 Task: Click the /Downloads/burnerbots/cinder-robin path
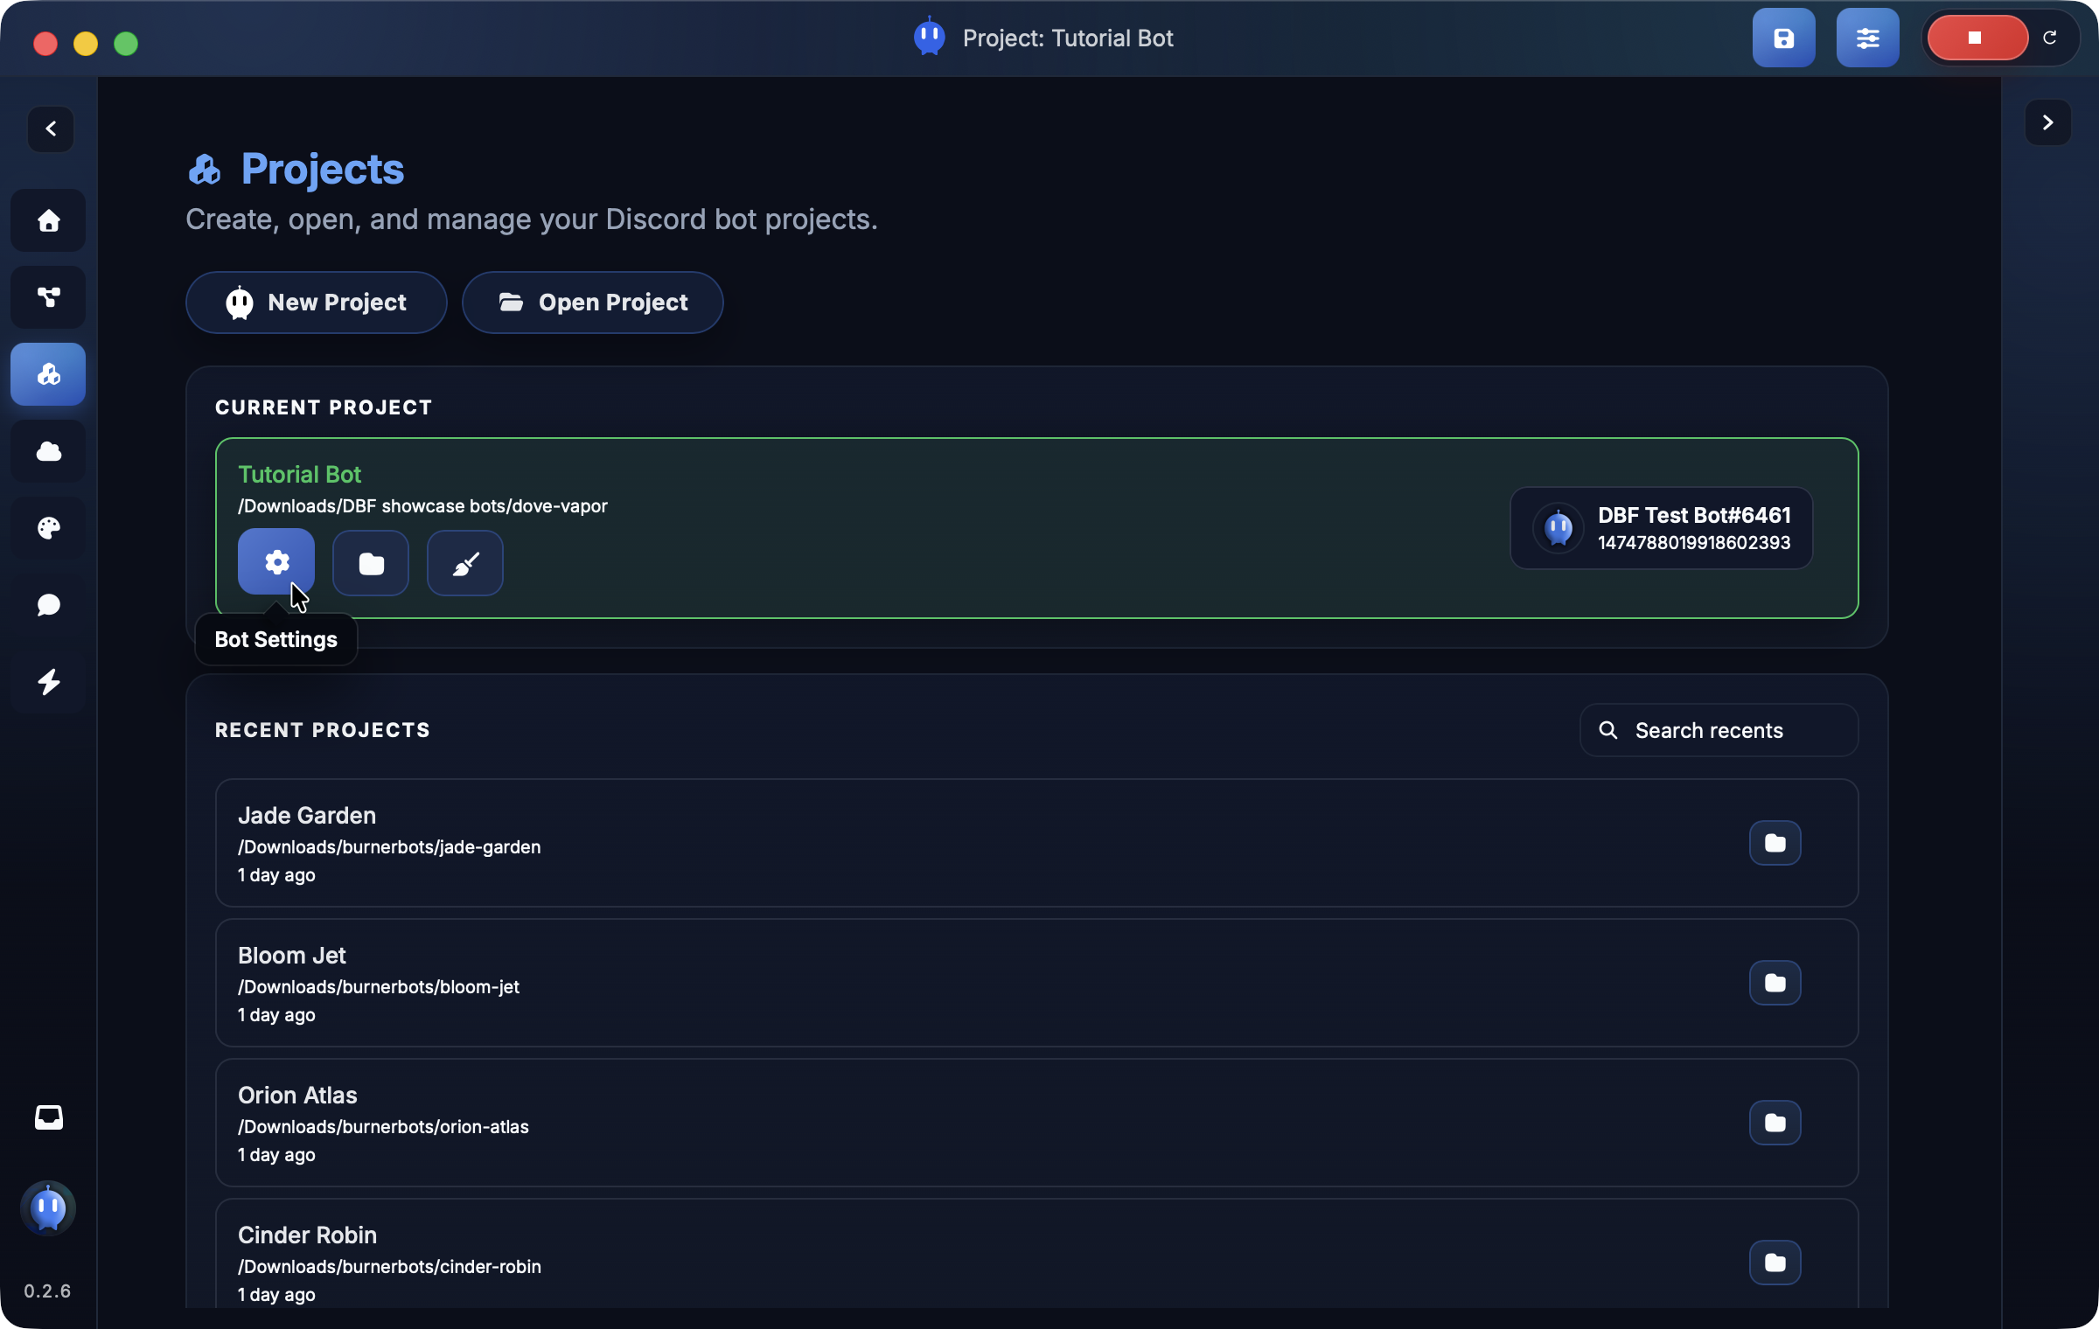(389, 1267)
